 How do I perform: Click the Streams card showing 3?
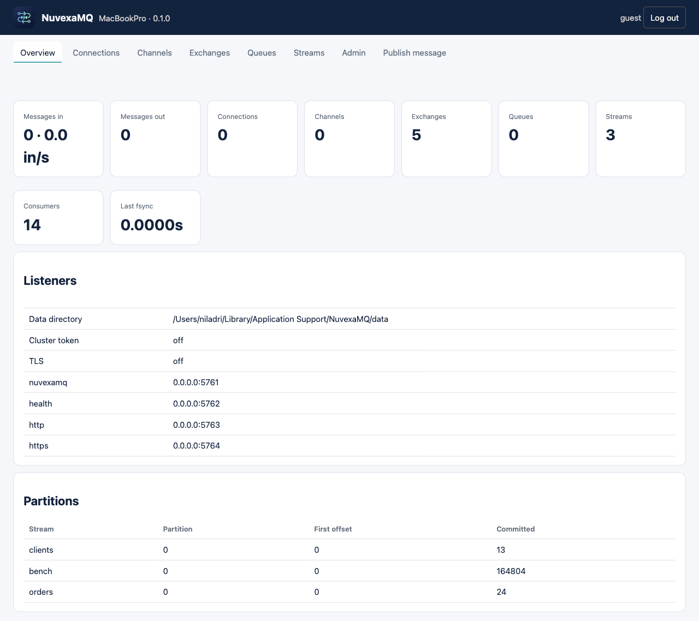coord(641,139)
